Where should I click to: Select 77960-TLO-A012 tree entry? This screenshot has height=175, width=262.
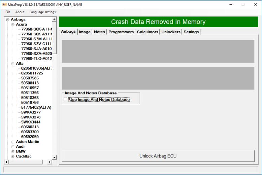tap(37, 59)
